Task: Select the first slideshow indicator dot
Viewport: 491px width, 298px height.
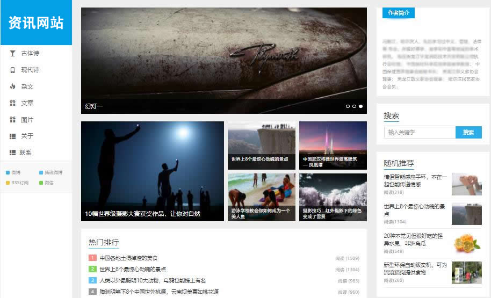Action: [x=348, y=106]
